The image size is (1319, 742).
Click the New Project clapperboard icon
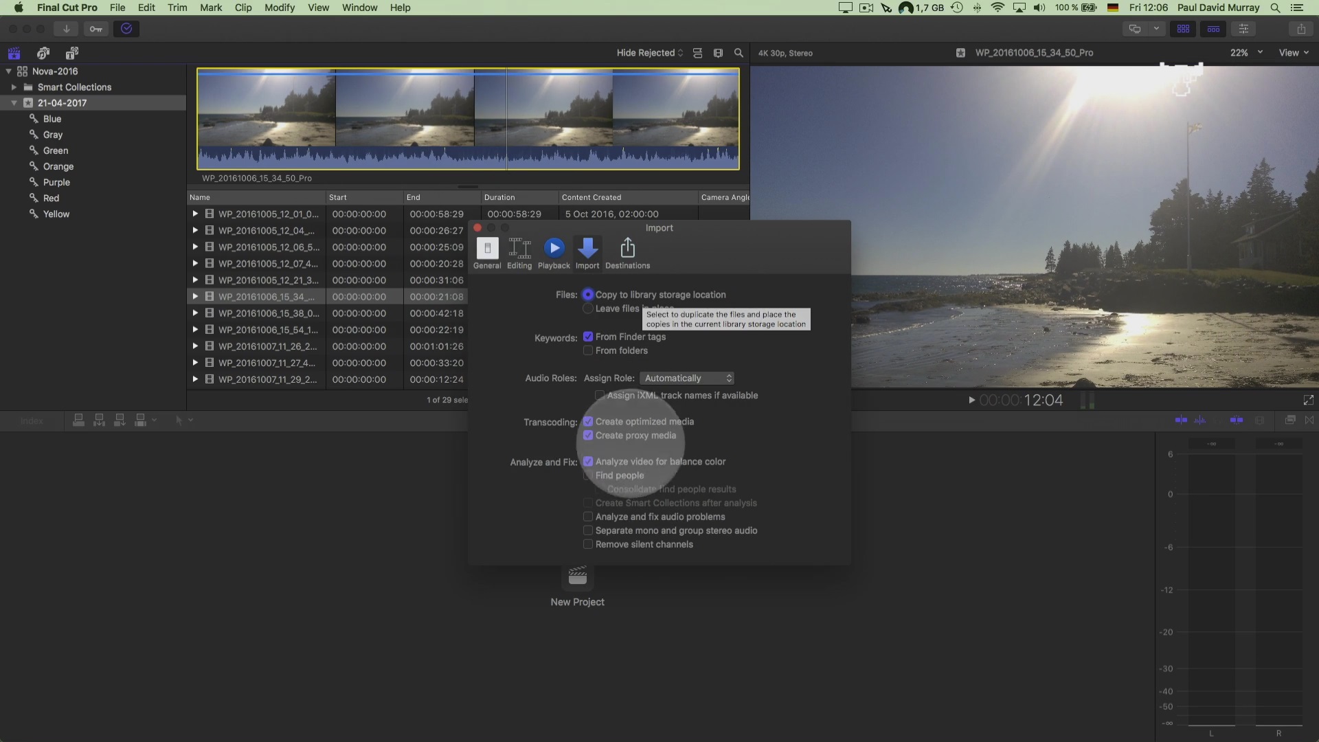pyautogui.click(x=577, y=577)
